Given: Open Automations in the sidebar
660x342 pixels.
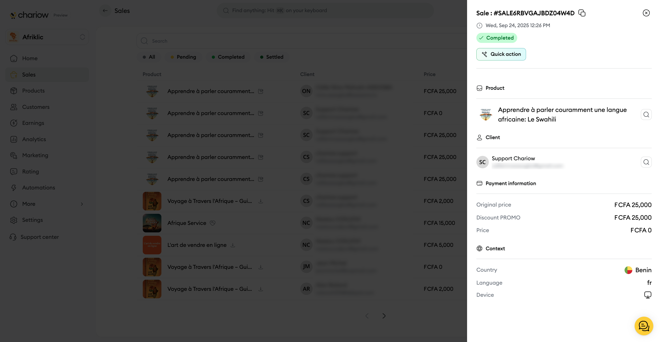Looking at the screenshot, I should (39, 188).
